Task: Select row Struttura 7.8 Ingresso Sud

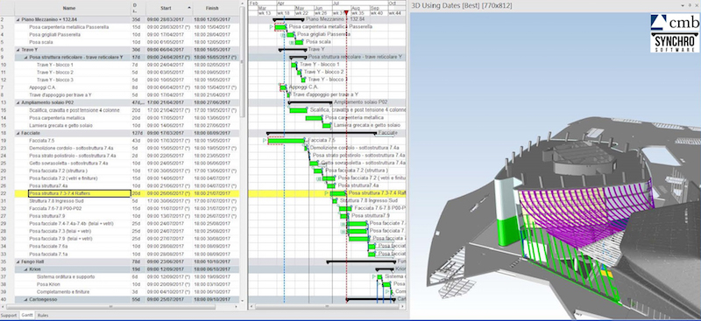Action: (x=120, y=201)
